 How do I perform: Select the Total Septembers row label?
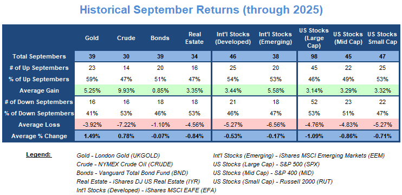[38, 56]
